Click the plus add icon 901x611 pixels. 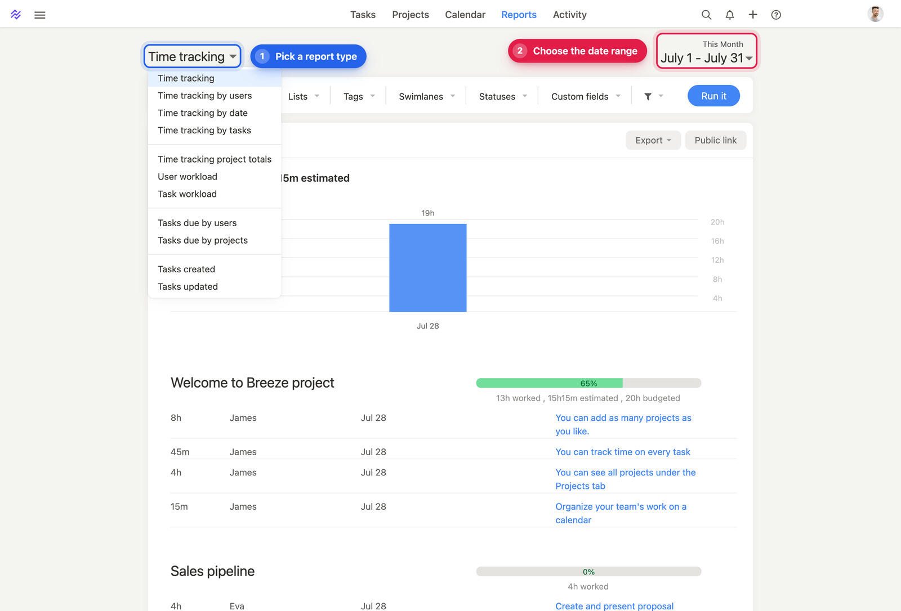point(753,15)
